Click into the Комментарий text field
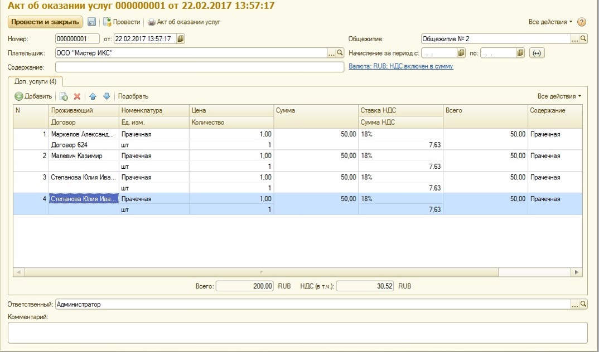 [297, 333]
